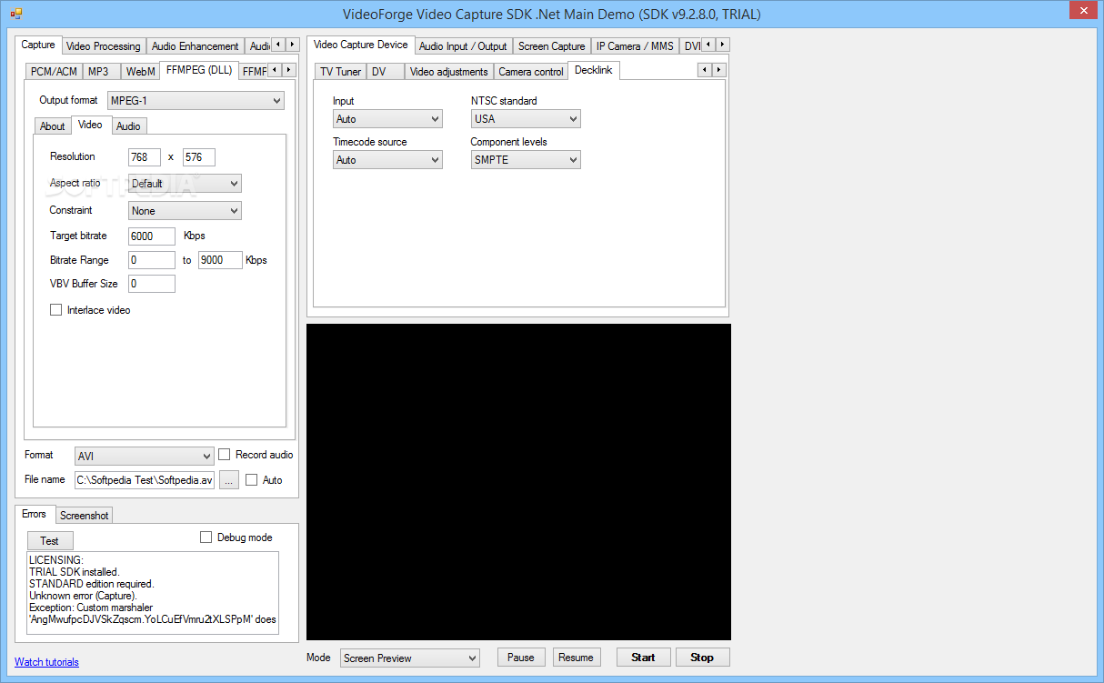This screenshot has width=1104, height=683.
Task: Switch to Audio Input / Output tab
Action: pos(463,46)
